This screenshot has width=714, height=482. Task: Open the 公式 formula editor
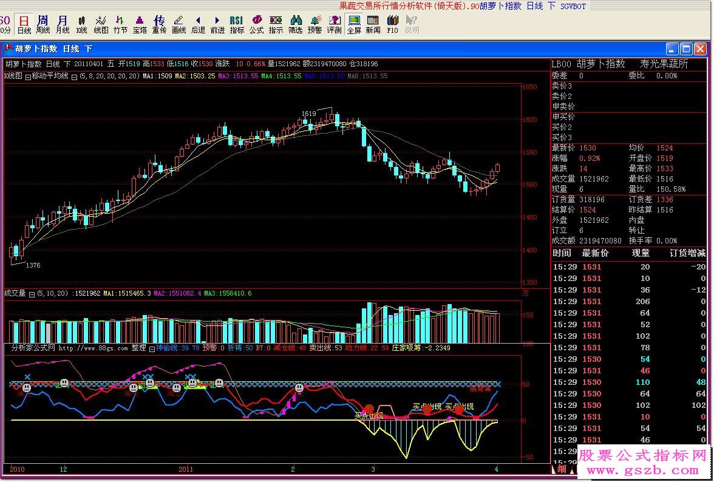[x=256, y=24]
